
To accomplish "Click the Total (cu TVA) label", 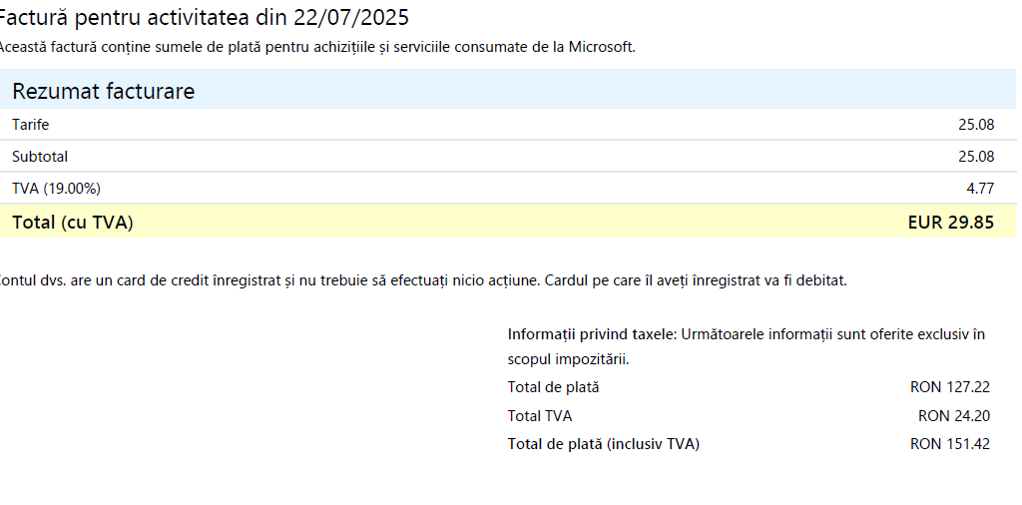I will coord(72,223).
